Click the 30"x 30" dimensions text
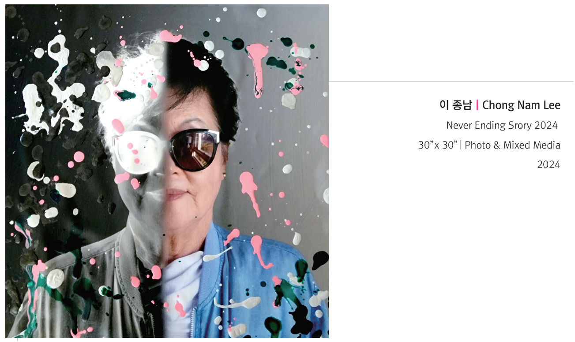Image resolution: width=575 pixels, height=342 pixels. pyautogui.click(x=437, y=145)
